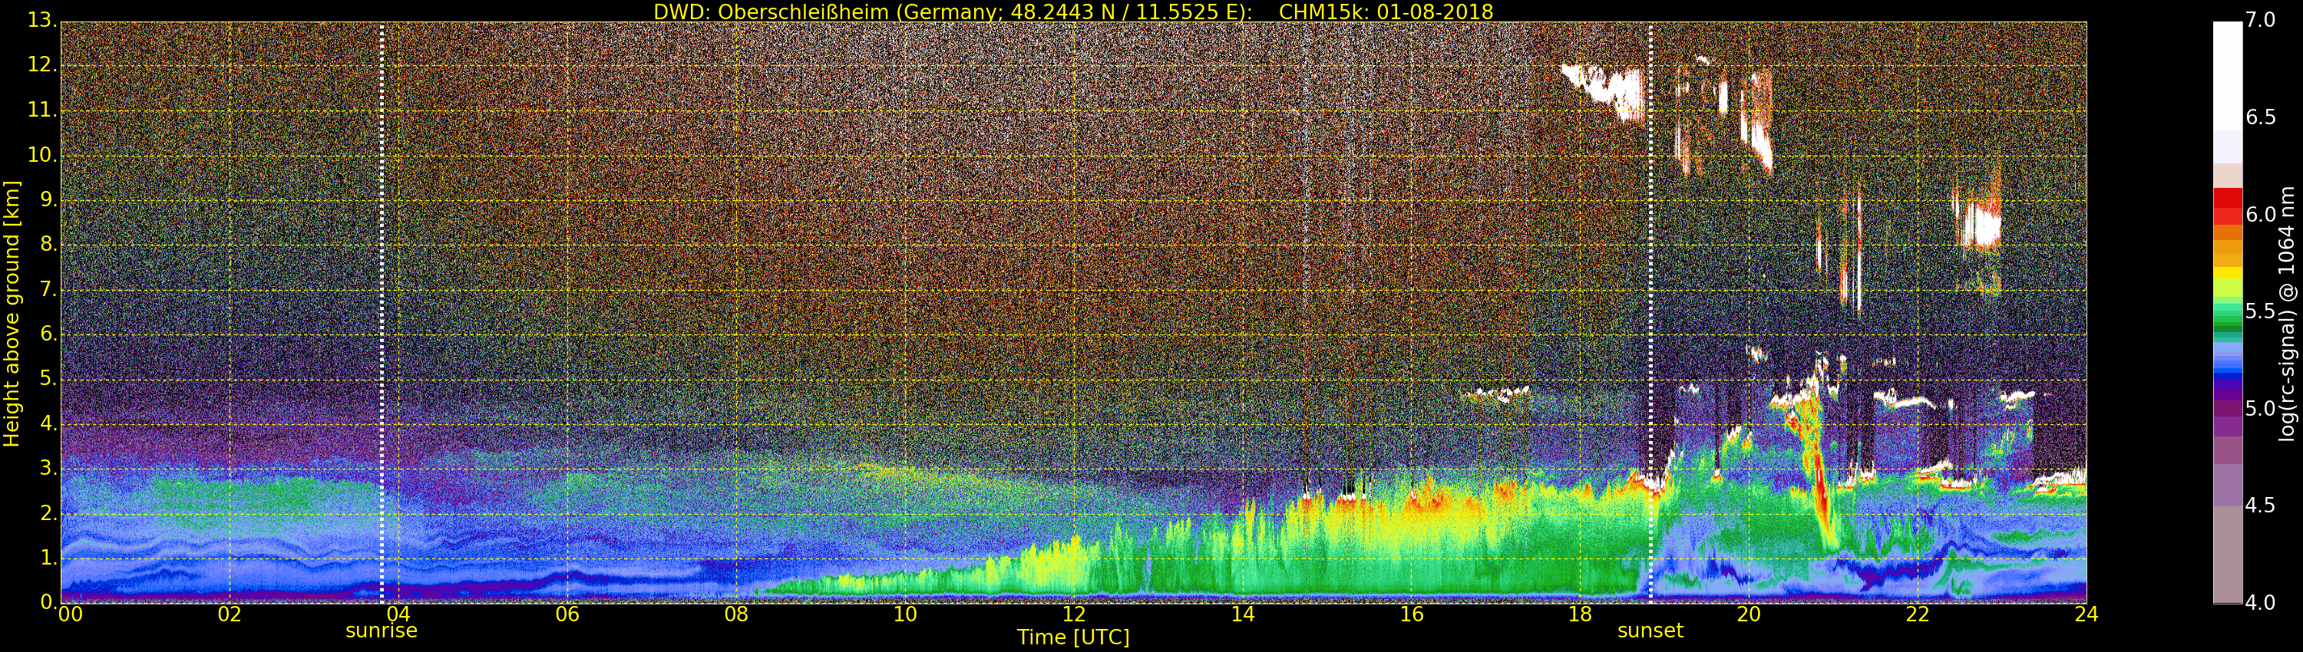Click the '16' tick label on the time axis
This screenshot has height=652, width=2303.
pyautogui.click(x=1412, y=614)
